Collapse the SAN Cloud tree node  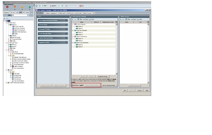pos(6,23)
